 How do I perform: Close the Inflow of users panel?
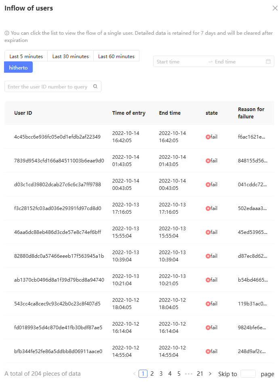pyautogui.click(x=275, y=8)
